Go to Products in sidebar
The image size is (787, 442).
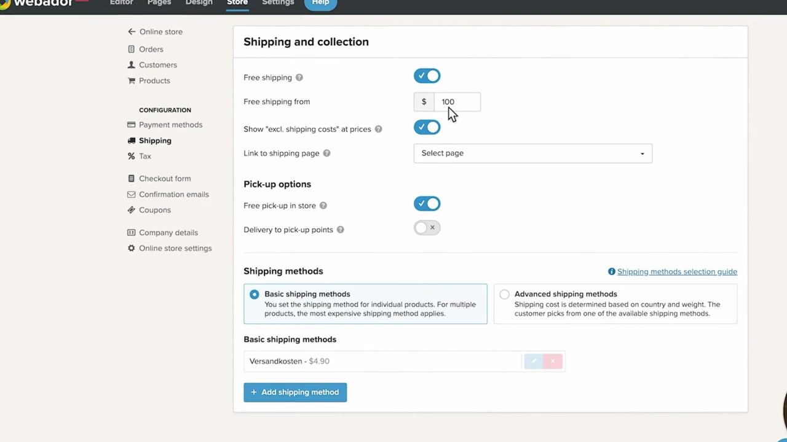coord(154,80)
